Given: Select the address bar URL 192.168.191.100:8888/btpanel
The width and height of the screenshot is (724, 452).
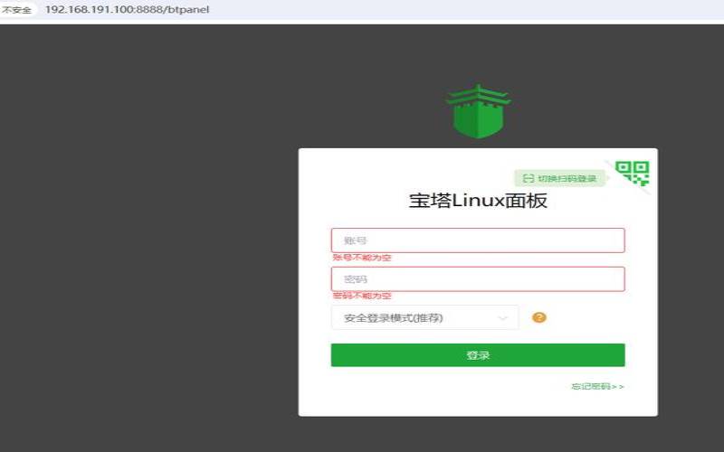Looking at the screenshot, I should coord(127,9).
